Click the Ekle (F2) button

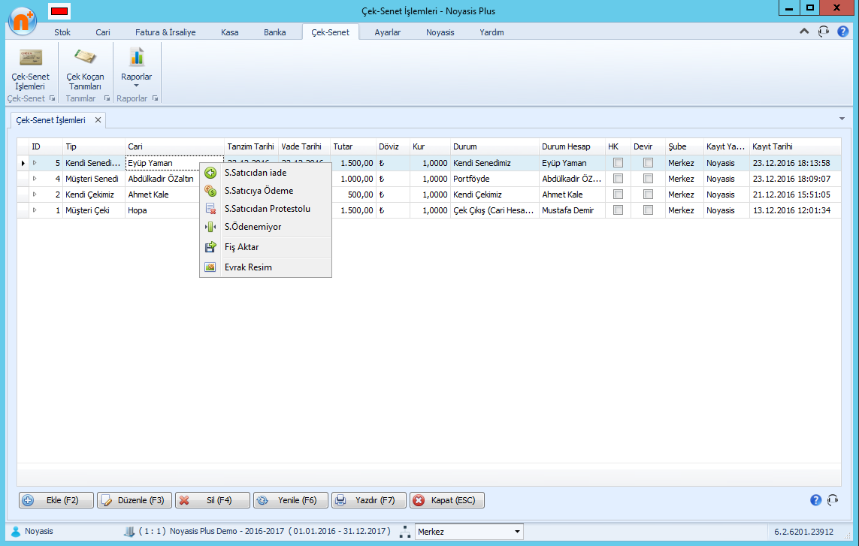click(x=56, y=500)
